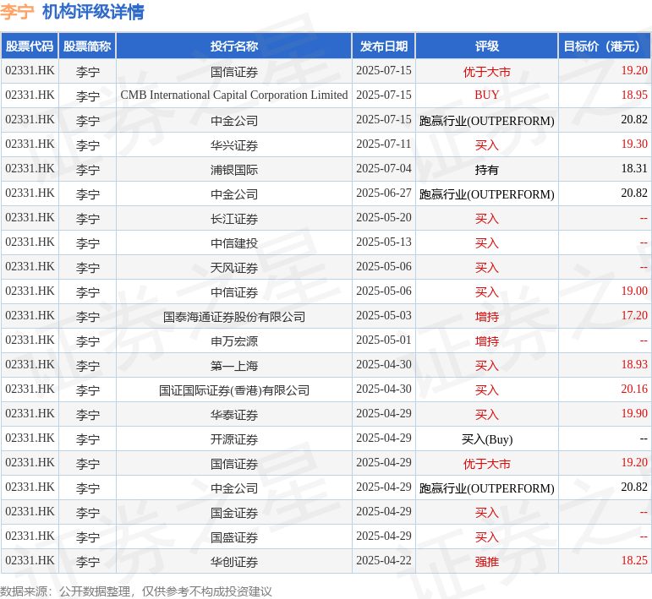Click date 2025-05-03
The width and height of the screenshot is (652, 599).
(384, 316)
